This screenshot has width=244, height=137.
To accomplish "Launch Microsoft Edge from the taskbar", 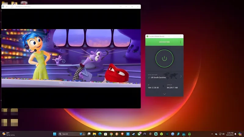I will tap(100, 134).
